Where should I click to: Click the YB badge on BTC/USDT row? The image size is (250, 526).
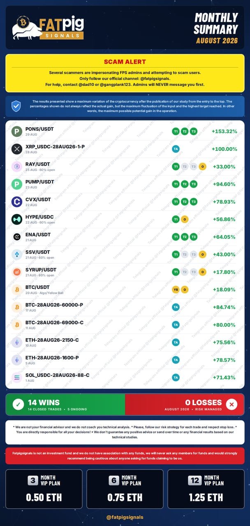pos(176,290)
